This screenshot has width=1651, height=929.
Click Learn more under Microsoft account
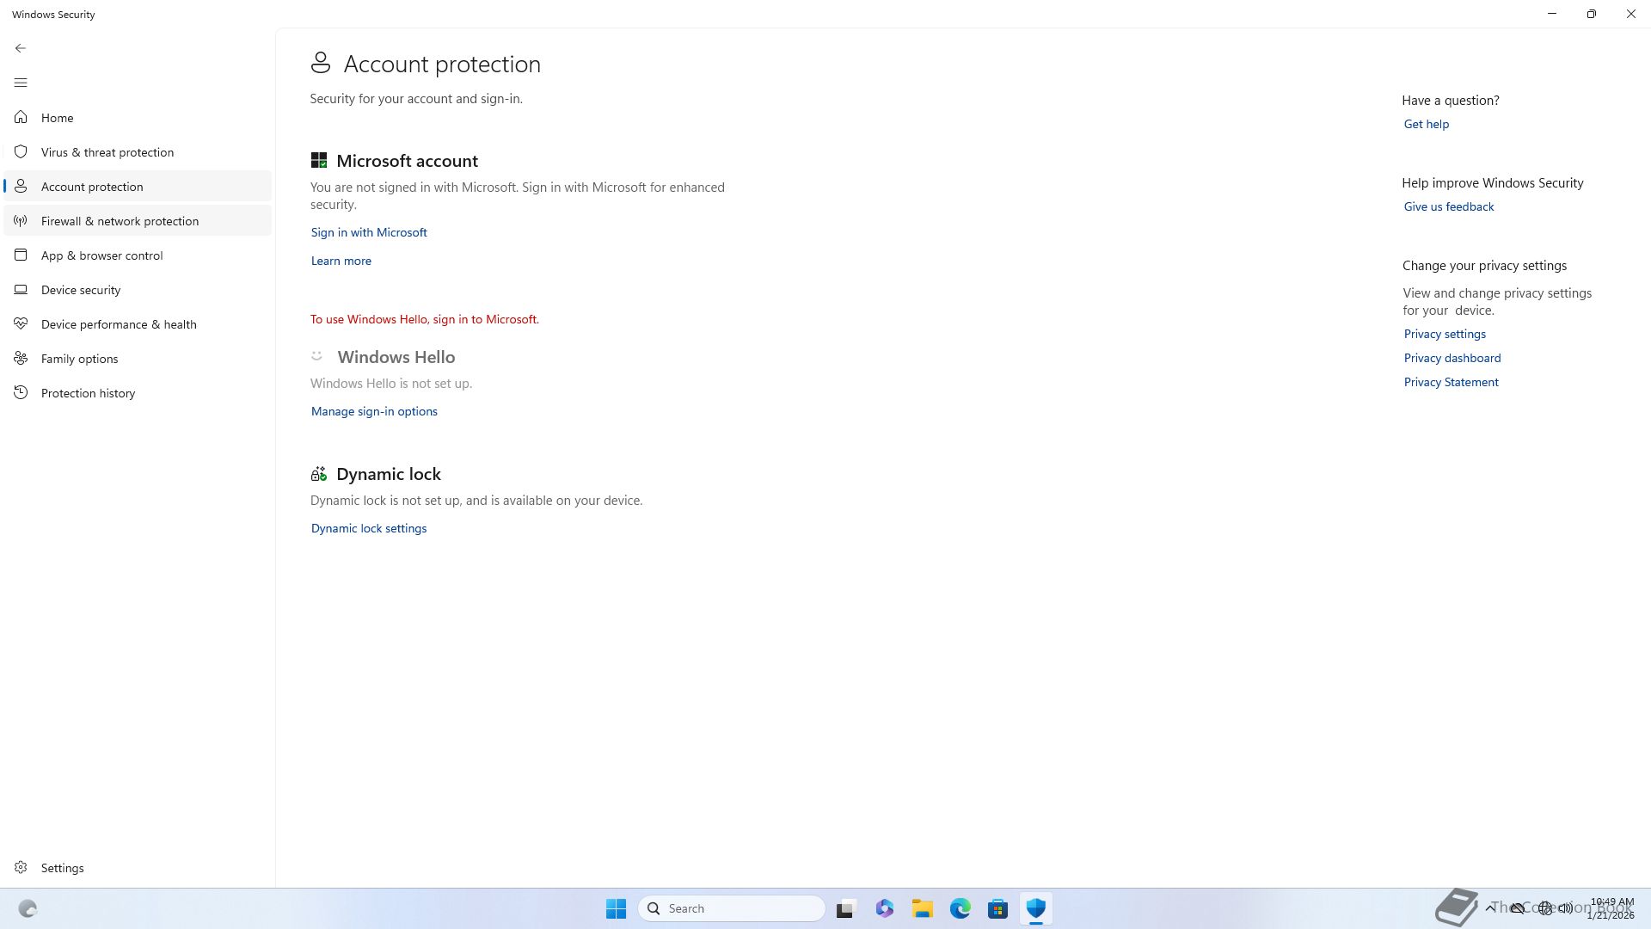click(341, 261)
